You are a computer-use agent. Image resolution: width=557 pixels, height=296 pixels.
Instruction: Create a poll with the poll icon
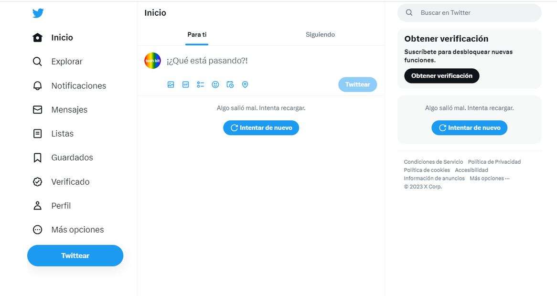pos(201,85)
